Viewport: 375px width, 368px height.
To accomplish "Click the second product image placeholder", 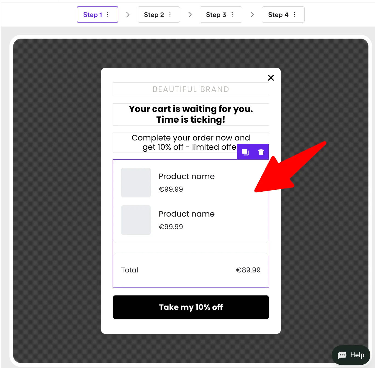I will pos(136,220).
